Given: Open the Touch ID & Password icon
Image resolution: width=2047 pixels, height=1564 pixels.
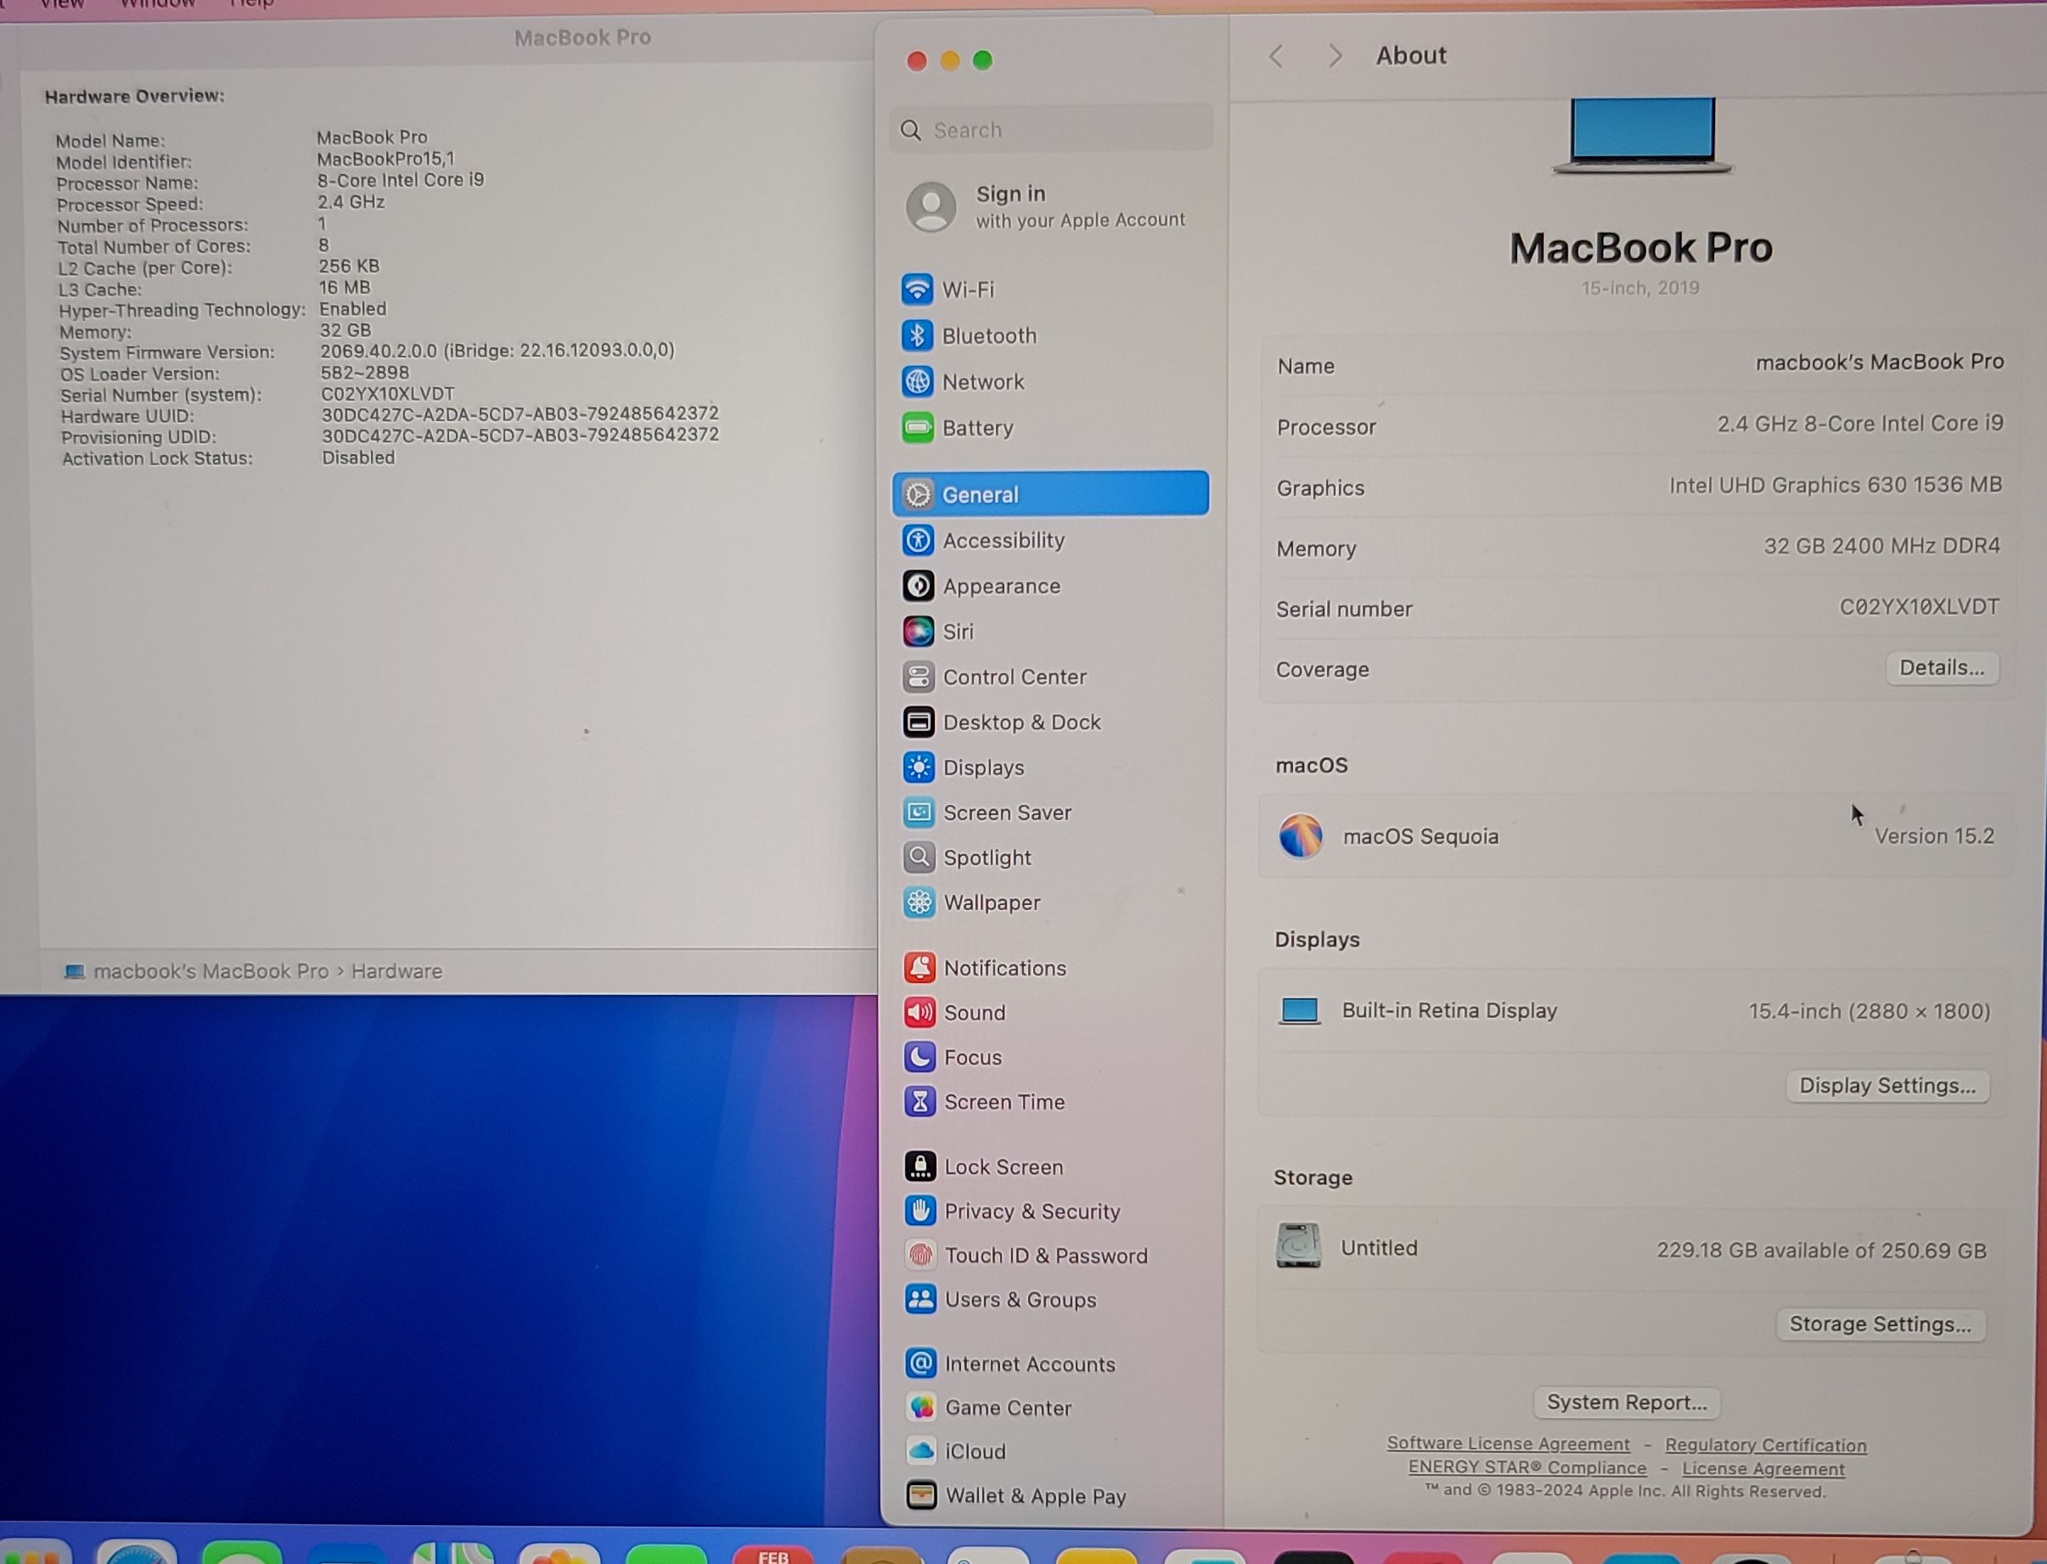Looking at the screenshot, I should click(x=920, y=1255).
